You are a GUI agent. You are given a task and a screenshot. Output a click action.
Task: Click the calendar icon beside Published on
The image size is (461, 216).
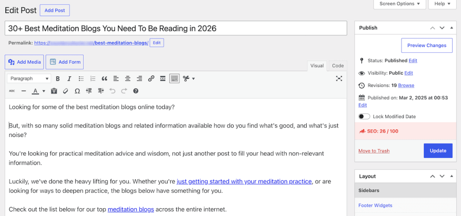pyautogui.click(x=362, y=98)
